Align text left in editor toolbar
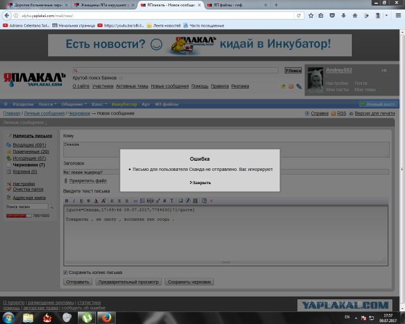 coord(112,201)
